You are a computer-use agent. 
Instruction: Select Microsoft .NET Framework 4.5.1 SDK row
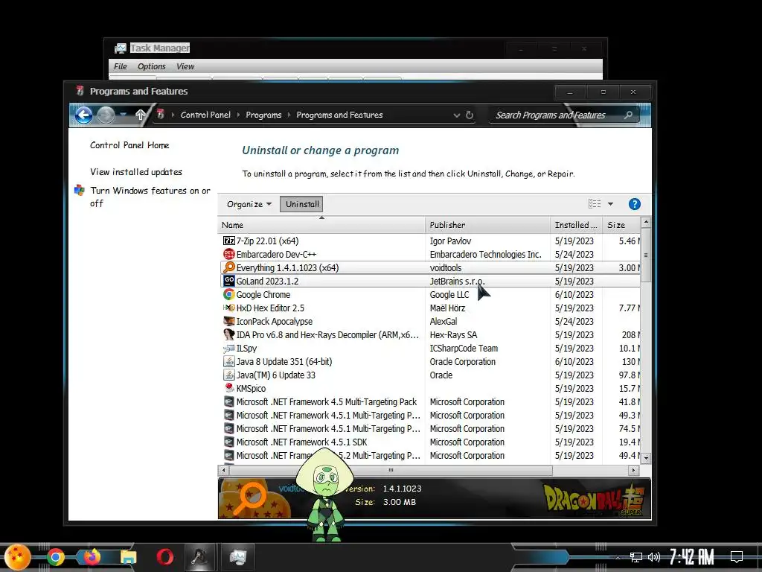pyautogui.click(x=429, y=442)
